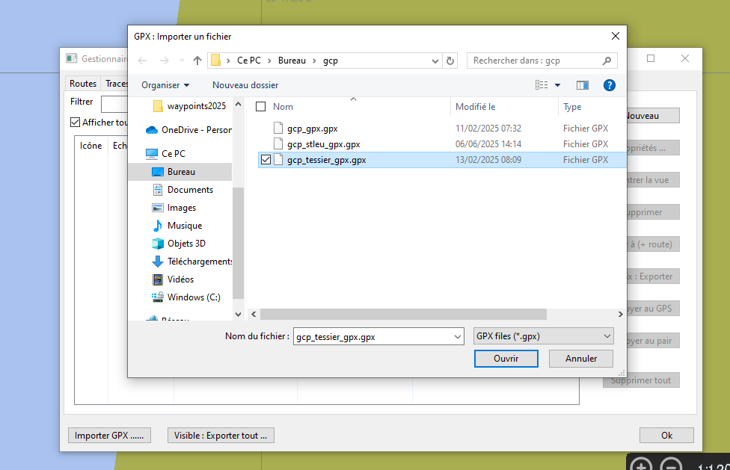The height and width of the screenshot is (470, 730).
Task: Click Ouvrir to import the file
Action: 506,359
